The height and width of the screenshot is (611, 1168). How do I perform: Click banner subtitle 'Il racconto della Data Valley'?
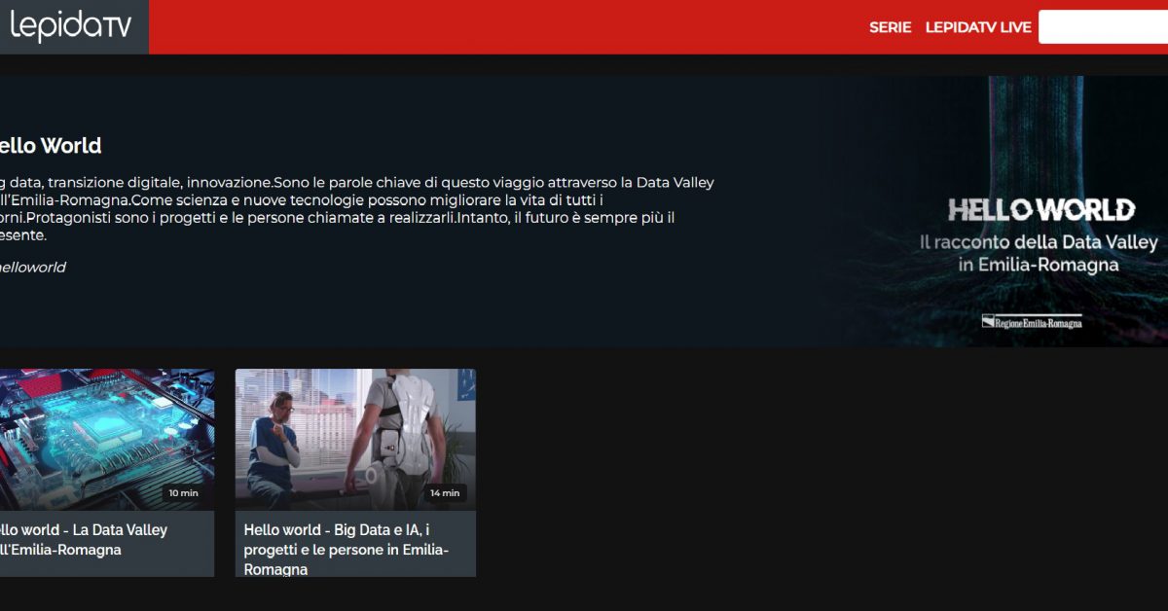(1039, 241)
